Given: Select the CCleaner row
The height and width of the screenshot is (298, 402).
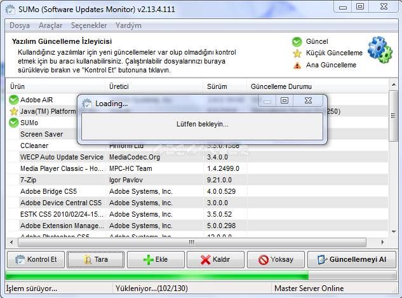Looking at the screenshot, I should coord(197,146).
